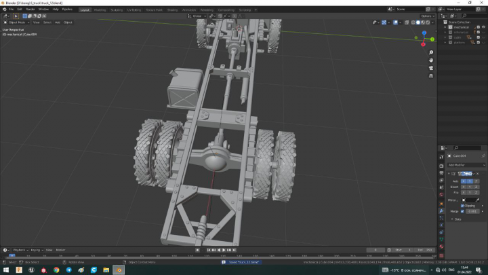The width and height of the screenshot is (488, 275).
Task: Toggle camera view icon in viewport
Action: tap(431, 68)
